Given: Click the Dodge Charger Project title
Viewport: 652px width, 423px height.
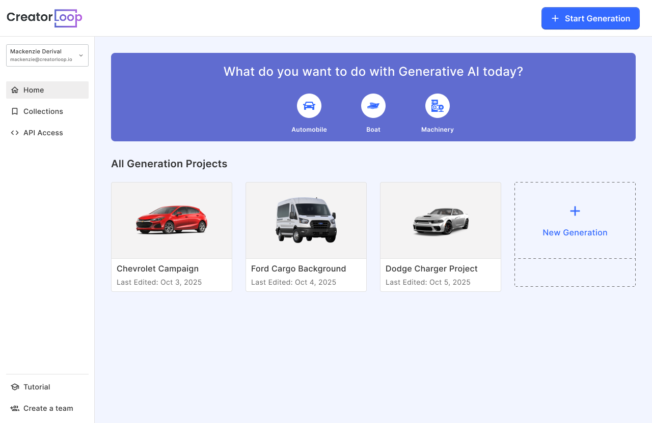Looking at the screenshot, I should point(431,268).
